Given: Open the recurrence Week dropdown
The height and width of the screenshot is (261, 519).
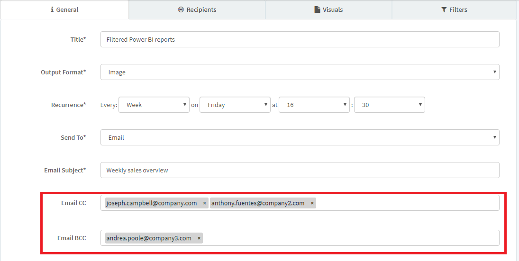Looking at the screenshot, I should pos(154,105).
